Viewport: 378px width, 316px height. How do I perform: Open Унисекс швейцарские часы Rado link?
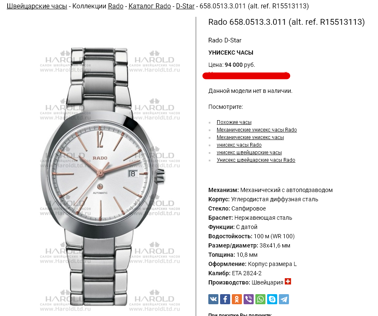click(256, 160)
